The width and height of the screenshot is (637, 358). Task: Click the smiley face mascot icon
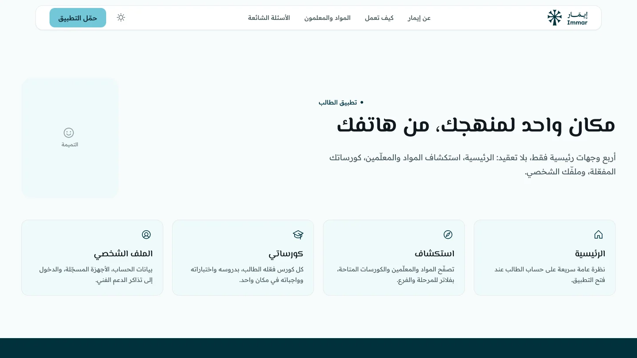point(69,133)
